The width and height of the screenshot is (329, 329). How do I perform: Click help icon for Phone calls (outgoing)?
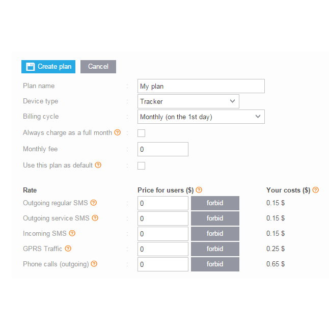click(x=94, y=264)
